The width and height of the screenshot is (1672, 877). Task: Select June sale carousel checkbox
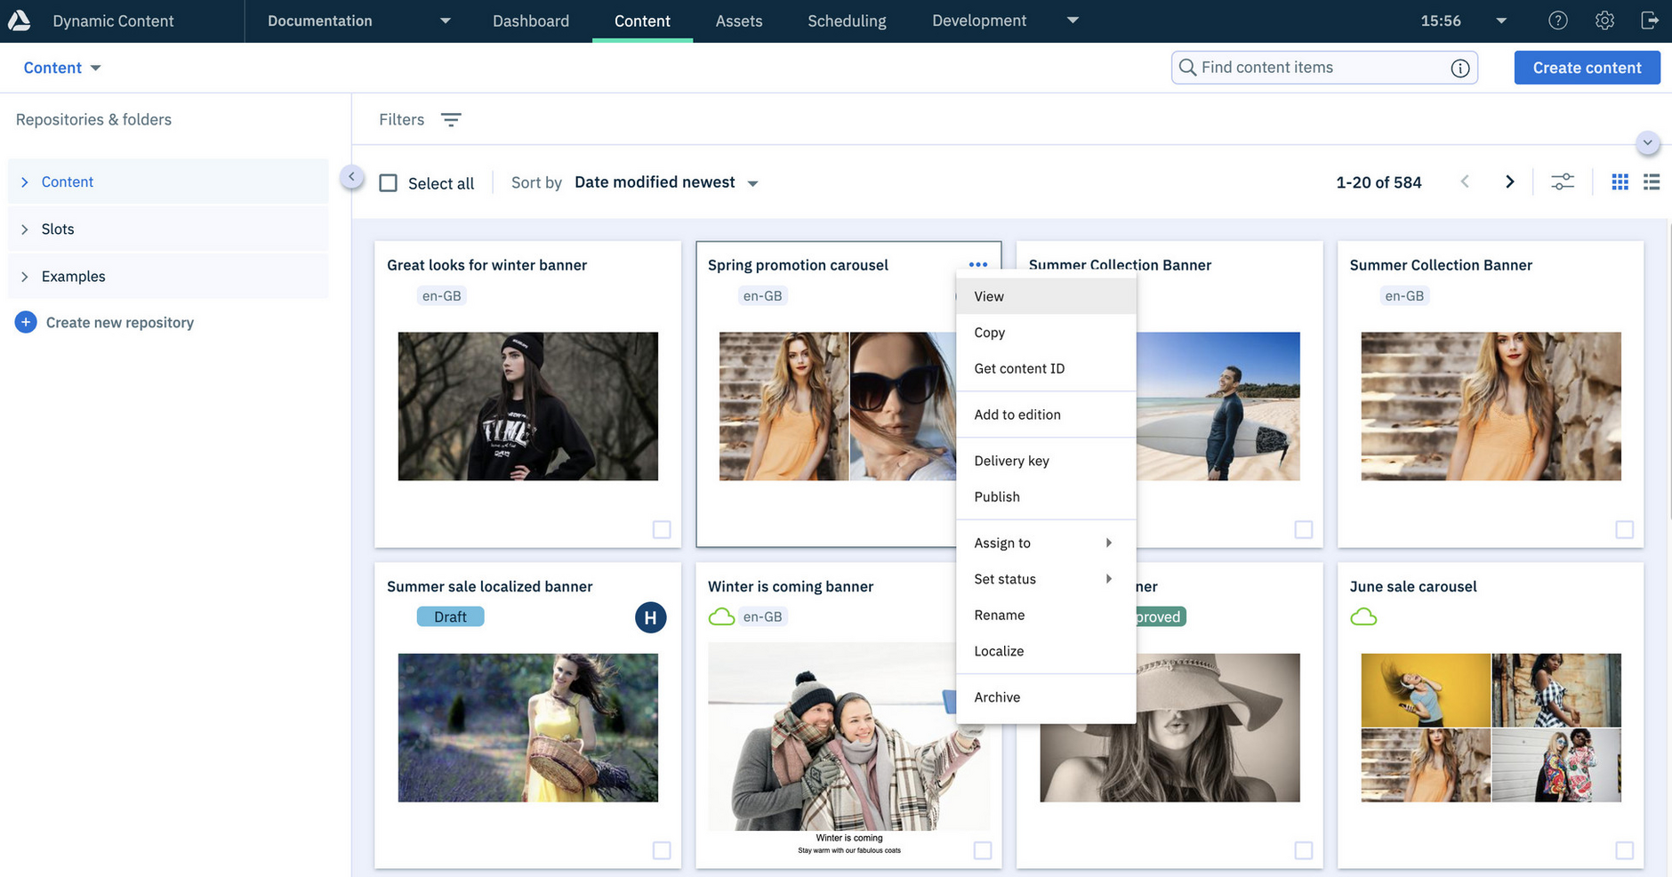coord(1624,850)
